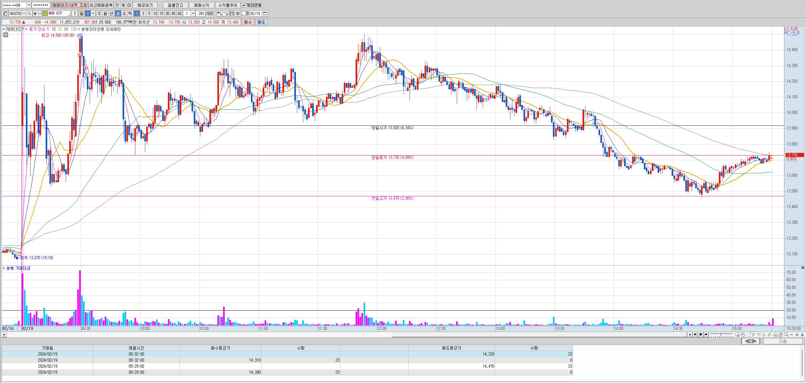The height and width of the screenshot is (383, 806).
Task: Open the 일별잔고 tab
Action: (x=175, y=5)
